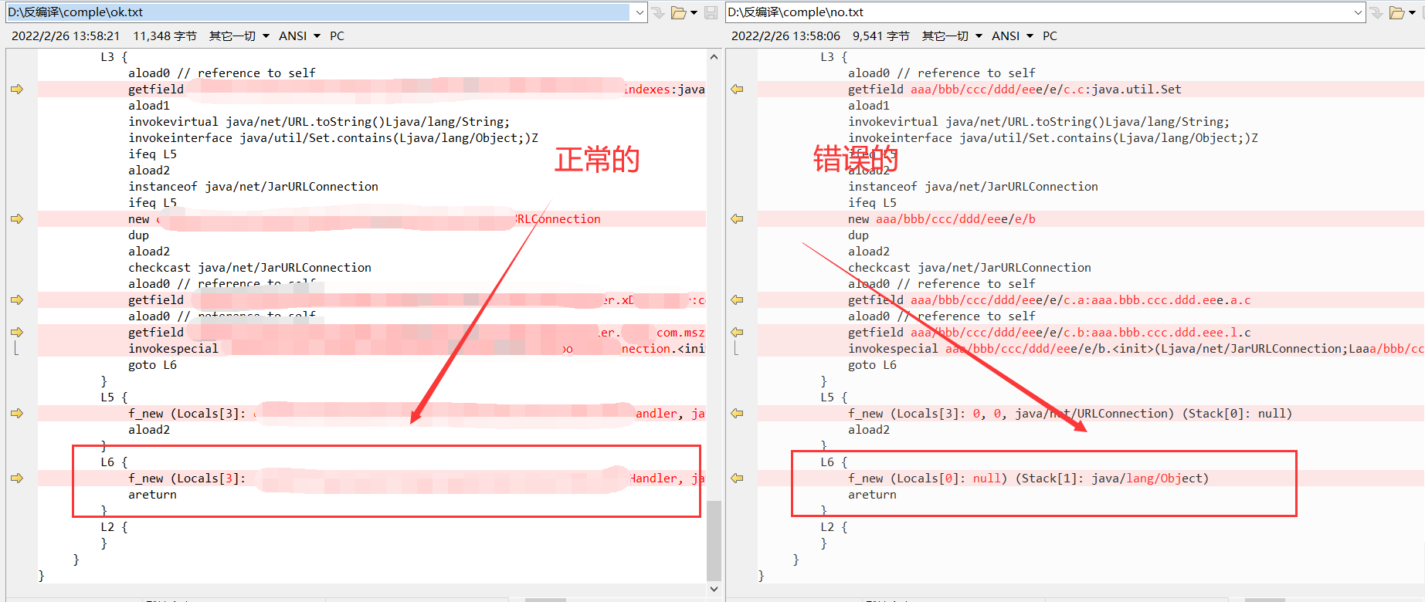Click the left pane vertical scrollbar thumb

[x=714, y=541]
